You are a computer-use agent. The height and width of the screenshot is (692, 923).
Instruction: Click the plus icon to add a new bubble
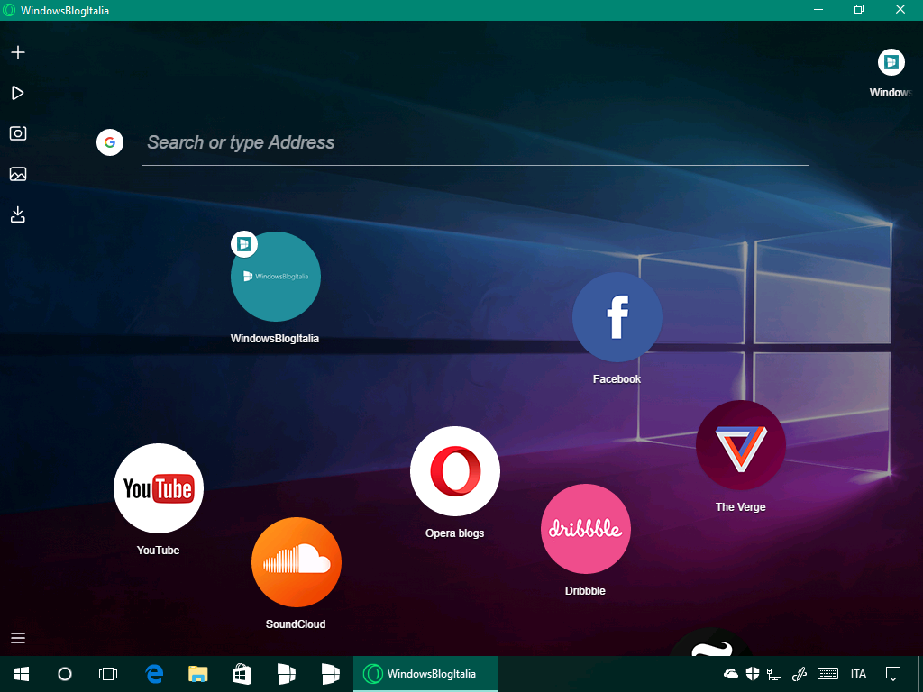coord(18,52)
